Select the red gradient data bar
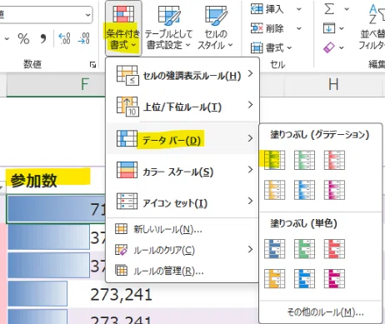 pos(334,160)
